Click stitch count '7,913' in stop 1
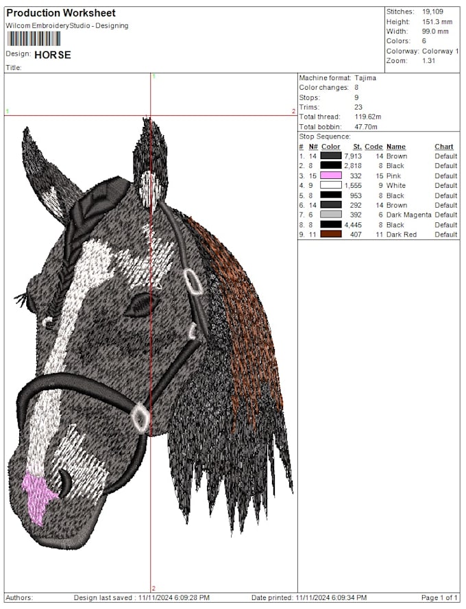This screenshot has height=609, width=466. pos(353,156)
